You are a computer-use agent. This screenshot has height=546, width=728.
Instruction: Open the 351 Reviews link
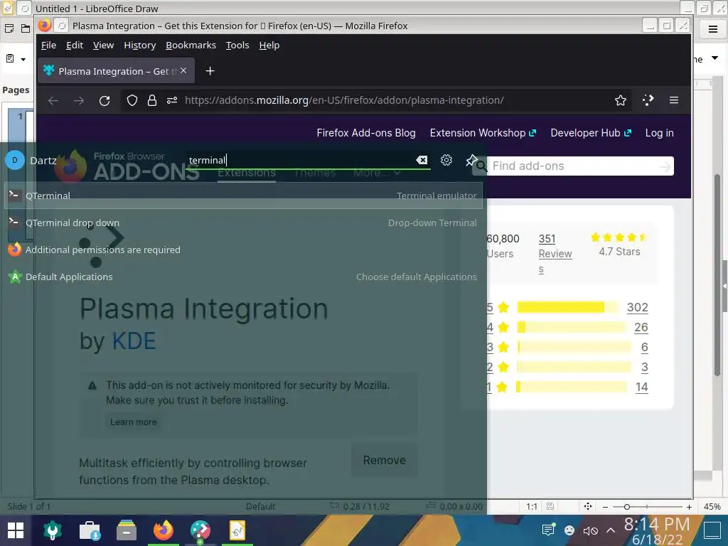click(555, 254)
